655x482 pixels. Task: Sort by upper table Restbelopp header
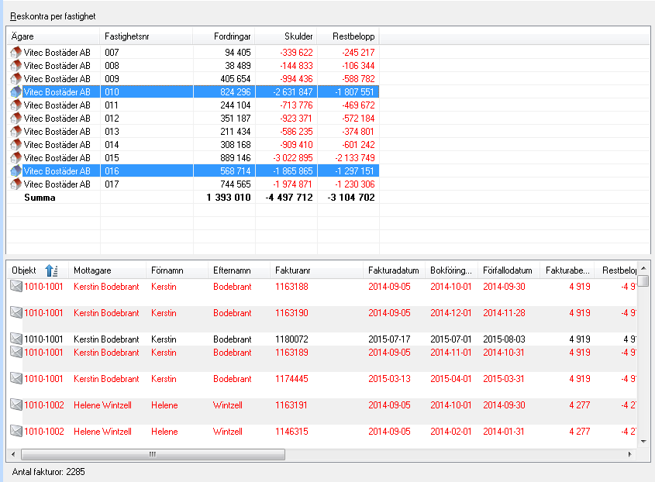[x=348, y=36]
